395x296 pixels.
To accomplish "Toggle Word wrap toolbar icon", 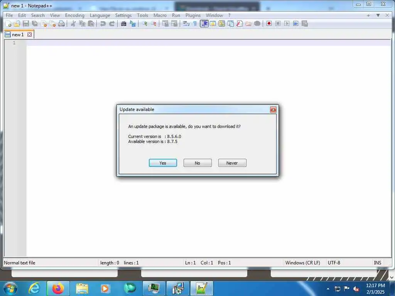I will point(186,24).
